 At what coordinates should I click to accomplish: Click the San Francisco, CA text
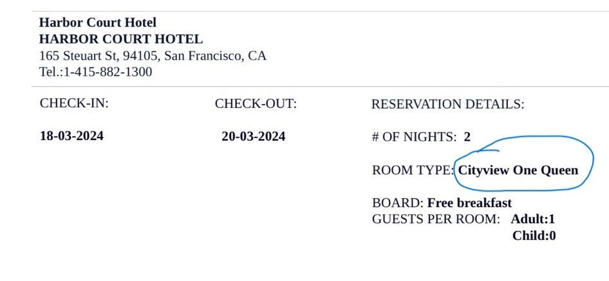coord(215,56)
